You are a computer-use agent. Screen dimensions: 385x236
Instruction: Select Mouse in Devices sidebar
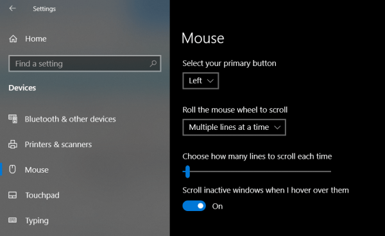(37, 169)
